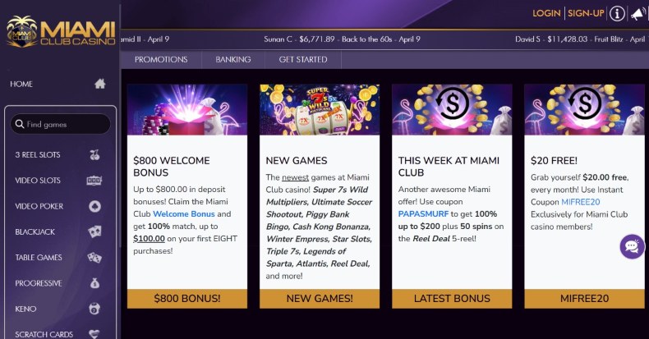
Task: Select the Table Games dice icon
Action: 94,258
